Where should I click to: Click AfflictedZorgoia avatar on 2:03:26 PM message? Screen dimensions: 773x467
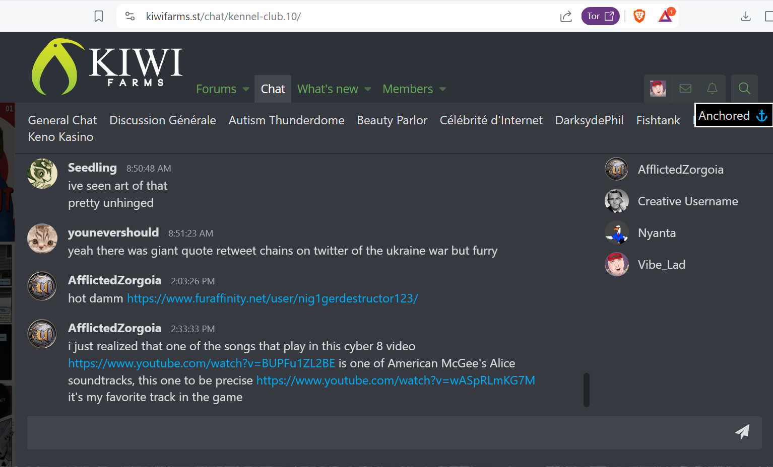point(42,286)
